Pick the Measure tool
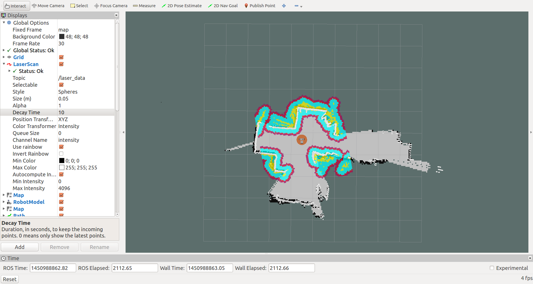Image resolution: width=533 pixels, height=284 pixels. pyautogui.click(x=144, y=6)
